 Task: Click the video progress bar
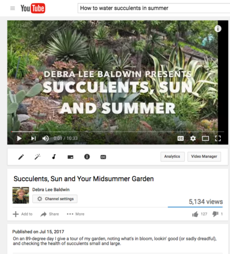(x=118, y=132)
